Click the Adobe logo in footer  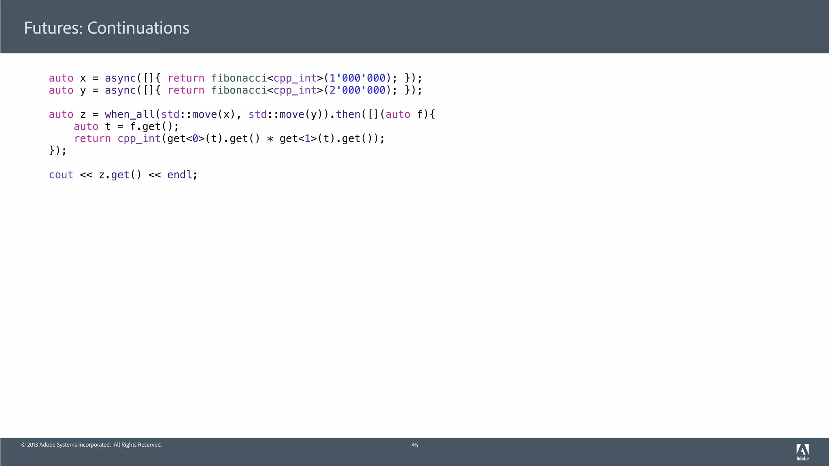pyautogui.click(x=802, y=452)
